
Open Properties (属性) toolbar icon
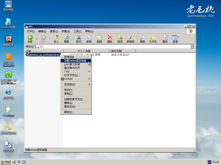[x=165, y=39]
